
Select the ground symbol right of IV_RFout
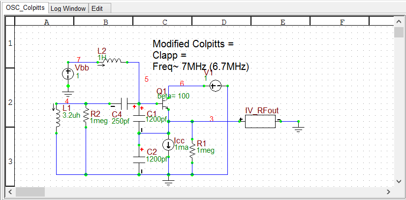[x=298, y=129]
